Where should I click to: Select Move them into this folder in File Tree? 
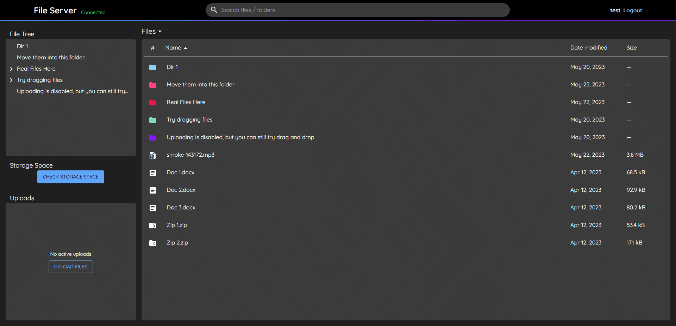[x=51, y=57]
